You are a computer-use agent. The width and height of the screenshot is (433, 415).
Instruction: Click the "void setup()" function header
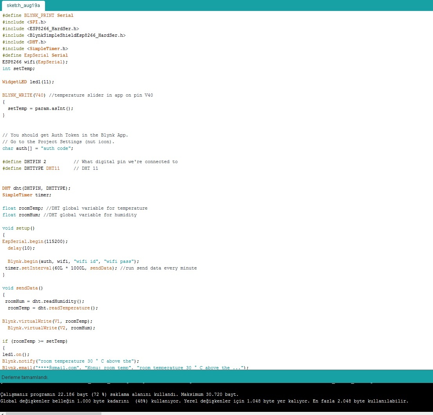tap(18, 228)
